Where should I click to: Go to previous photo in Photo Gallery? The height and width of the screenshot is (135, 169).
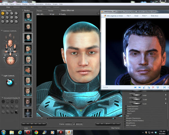click(135, 87)
